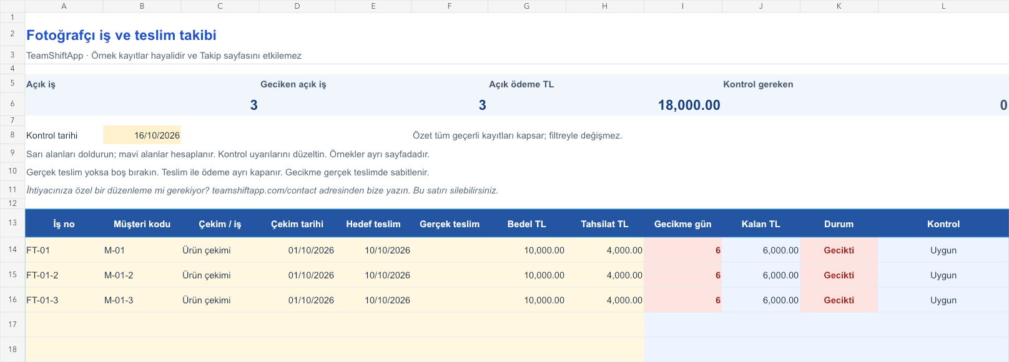The height and width of the screenshot is (362, 1009).
Task: Select the "Tahsilat TL" table header
Action: click(604, 223)
